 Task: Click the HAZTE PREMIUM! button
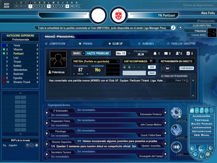click(x=98, y=53)
